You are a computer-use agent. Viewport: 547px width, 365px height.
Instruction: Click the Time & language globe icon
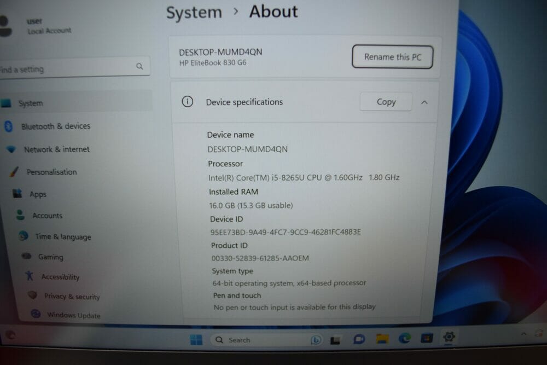coord(24,236)
